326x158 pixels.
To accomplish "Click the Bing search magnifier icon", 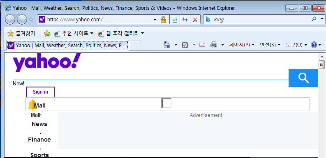I will (314, 19).
